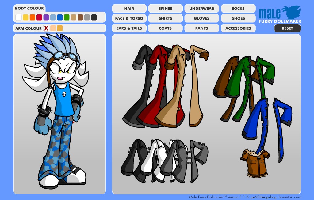Open the GLOVES category
The width and height of the screenshot is (314, 200).
tap(202, 18)
